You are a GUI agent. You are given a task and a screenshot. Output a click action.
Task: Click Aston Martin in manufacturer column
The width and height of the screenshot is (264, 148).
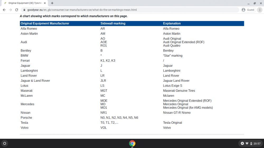pos(29,34)
